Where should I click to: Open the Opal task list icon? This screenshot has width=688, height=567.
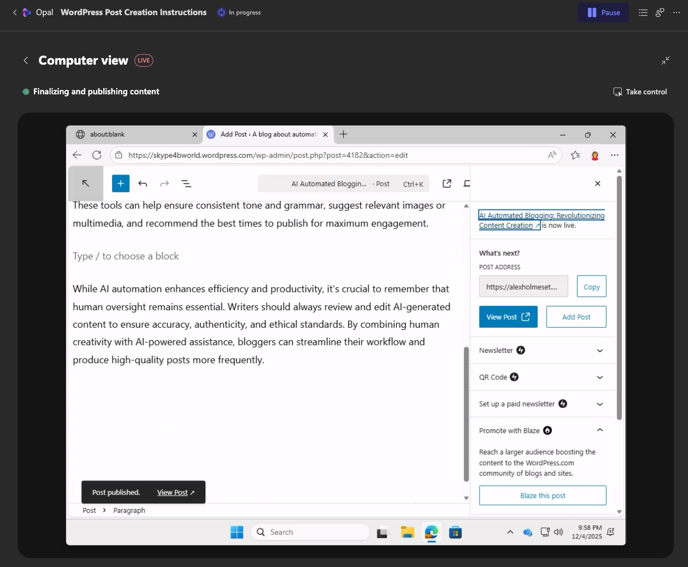(643, 13)
